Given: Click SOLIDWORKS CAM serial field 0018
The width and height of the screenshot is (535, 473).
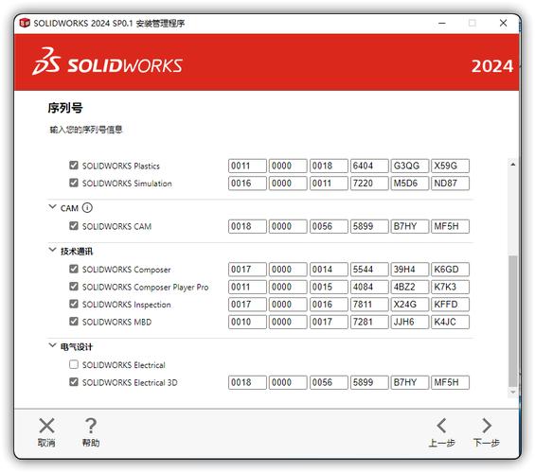Looking at the screenshot, I should (x=247, y=226).
